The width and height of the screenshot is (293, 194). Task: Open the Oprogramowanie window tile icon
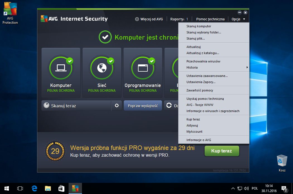click(143, 68)
